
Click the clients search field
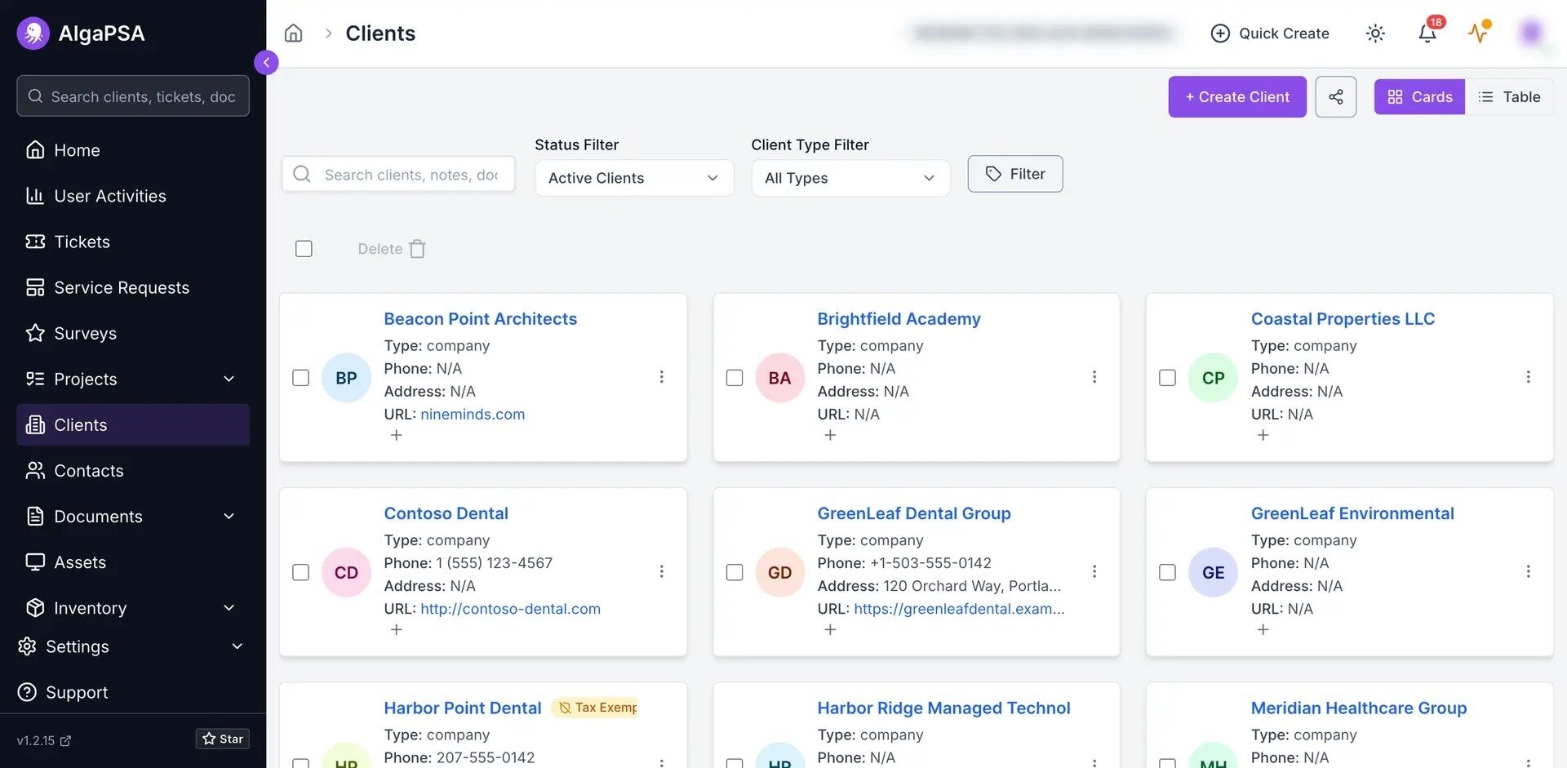[398, 175]
